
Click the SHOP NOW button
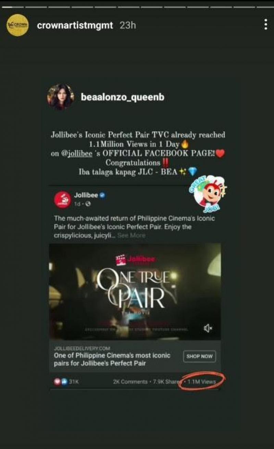[x=199, y=356]
